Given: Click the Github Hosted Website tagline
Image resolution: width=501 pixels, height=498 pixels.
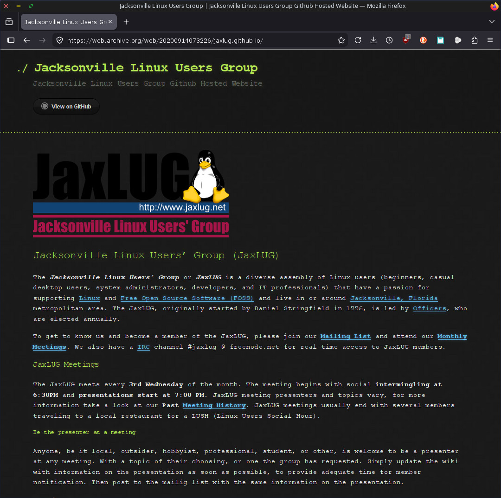Looking at the screenshot, I should coord(148,83).
